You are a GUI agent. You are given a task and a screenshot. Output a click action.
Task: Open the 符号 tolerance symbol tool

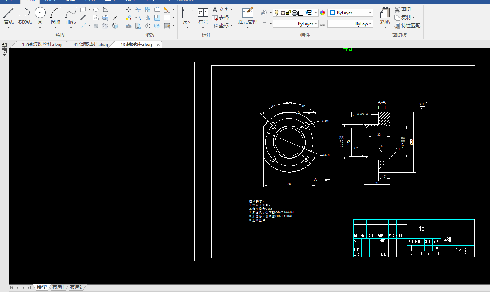point(203,13)
